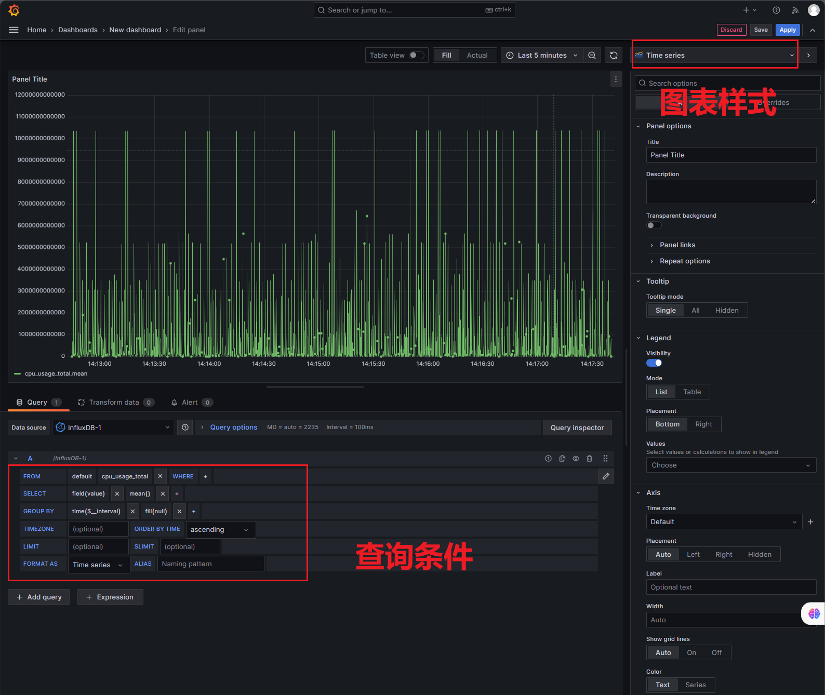Collapse the options pane arrow

(808, 55)
